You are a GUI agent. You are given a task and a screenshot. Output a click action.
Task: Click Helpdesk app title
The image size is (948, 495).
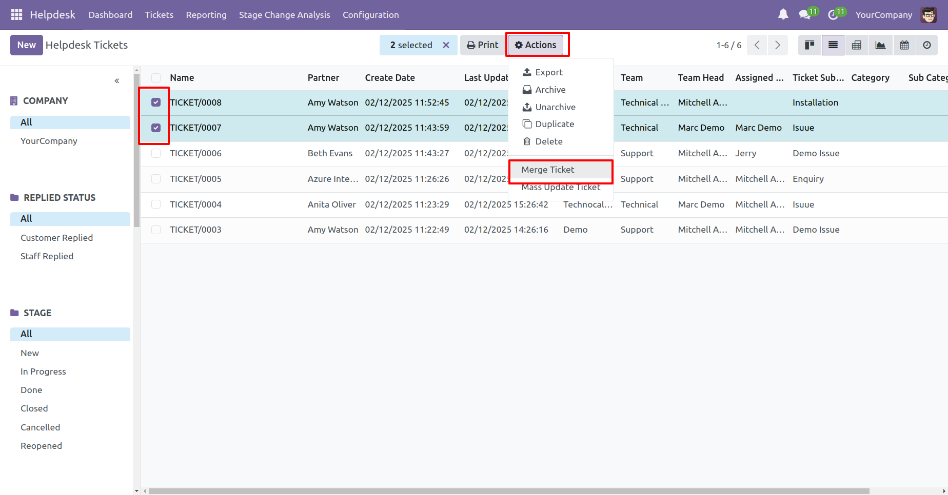coord(52,15)
